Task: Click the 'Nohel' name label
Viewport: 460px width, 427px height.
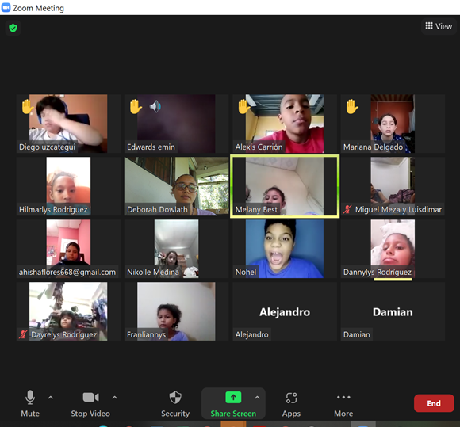Action: [x=246, y=273]
